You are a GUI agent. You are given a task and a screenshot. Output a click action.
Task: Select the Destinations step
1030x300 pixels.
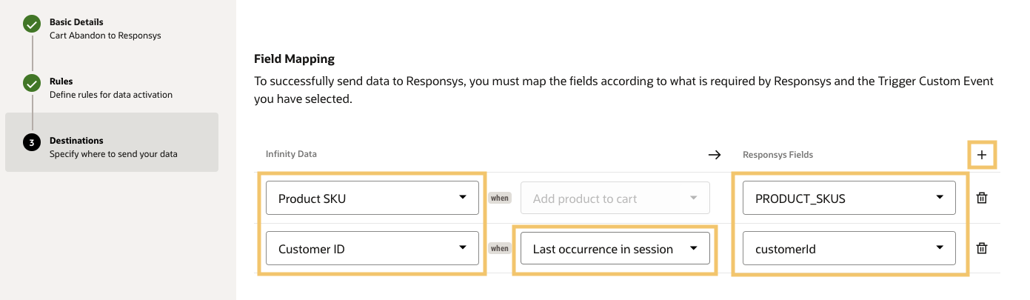click(x=76, y=141)
